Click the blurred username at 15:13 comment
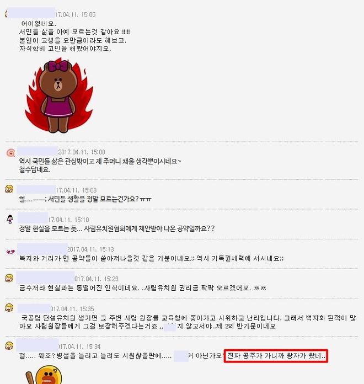Image resolution: width=364 pixels, height=384 pixels. click(42, 249)
